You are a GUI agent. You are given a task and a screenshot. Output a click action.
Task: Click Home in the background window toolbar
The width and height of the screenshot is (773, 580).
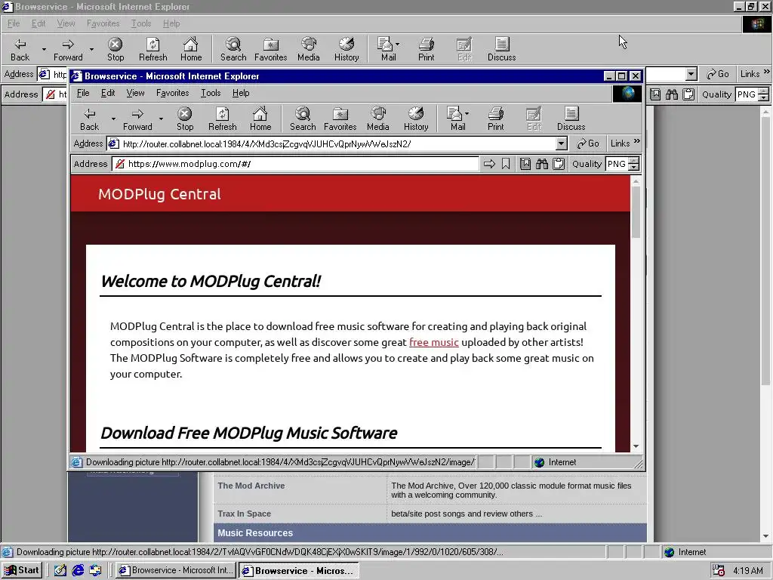point(191,50)
